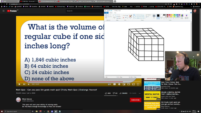The height and width of the screenshot is (113, 201).
Task: Open the MENTAL MATHS suggested video thumbnail
Action: 152,96
